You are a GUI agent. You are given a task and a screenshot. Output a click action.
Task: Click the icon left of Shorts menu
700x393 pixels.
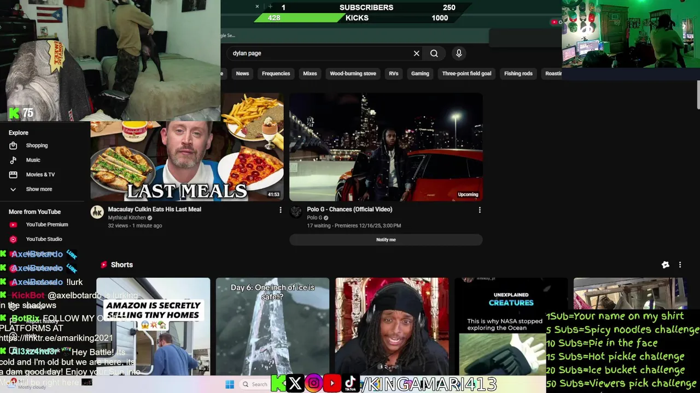[x=666, y=265]
